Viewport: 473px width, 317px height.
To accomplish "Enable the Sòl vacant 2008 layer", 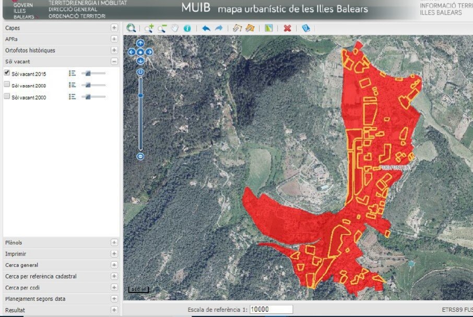I will (7, 84).
